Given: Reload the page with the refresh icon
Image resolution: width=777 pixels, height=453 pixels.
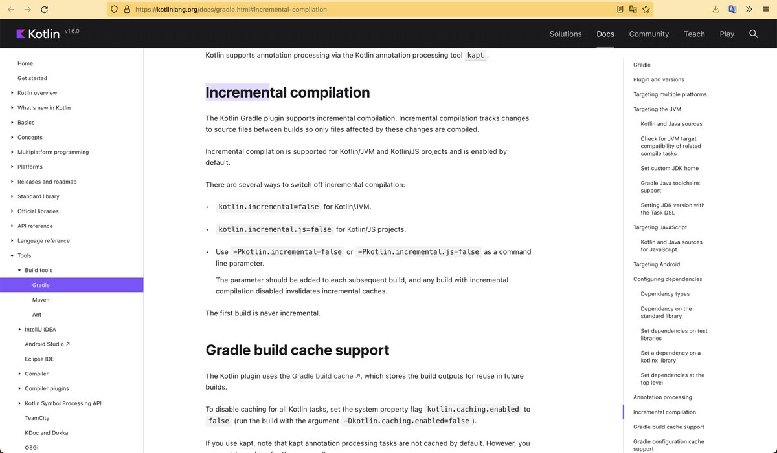Looking at the screenshot, I should pyautogui.click(x=44, y=10).
